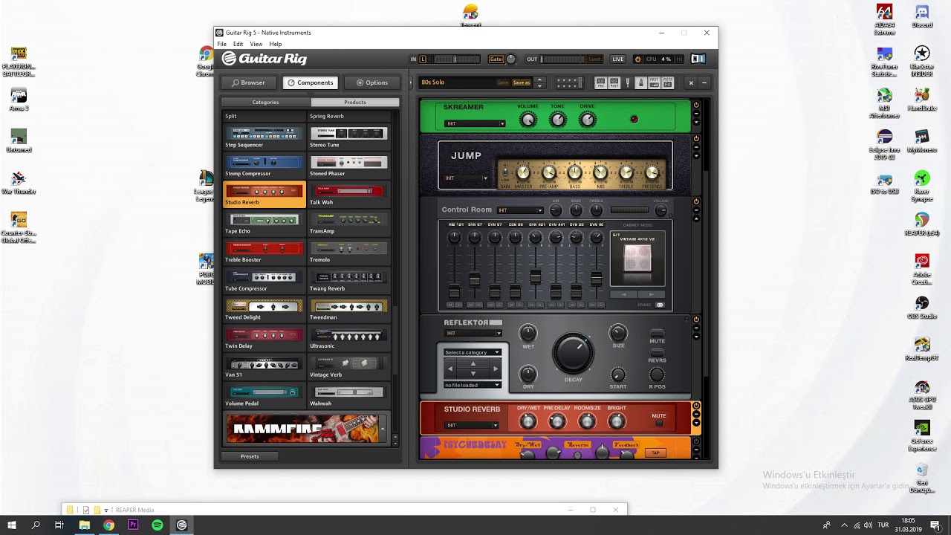Image resolution: width=951 pixels, height=535 pixels.
Task: Click the Save as button
Action: pyautogui.click(x=522, y=82)
